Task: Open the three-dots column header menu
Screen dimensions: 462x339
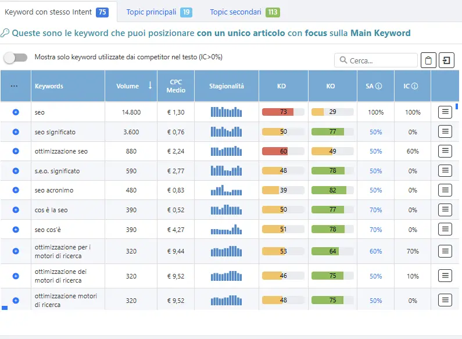Action: pyautogui.click(x=14, y=86)
